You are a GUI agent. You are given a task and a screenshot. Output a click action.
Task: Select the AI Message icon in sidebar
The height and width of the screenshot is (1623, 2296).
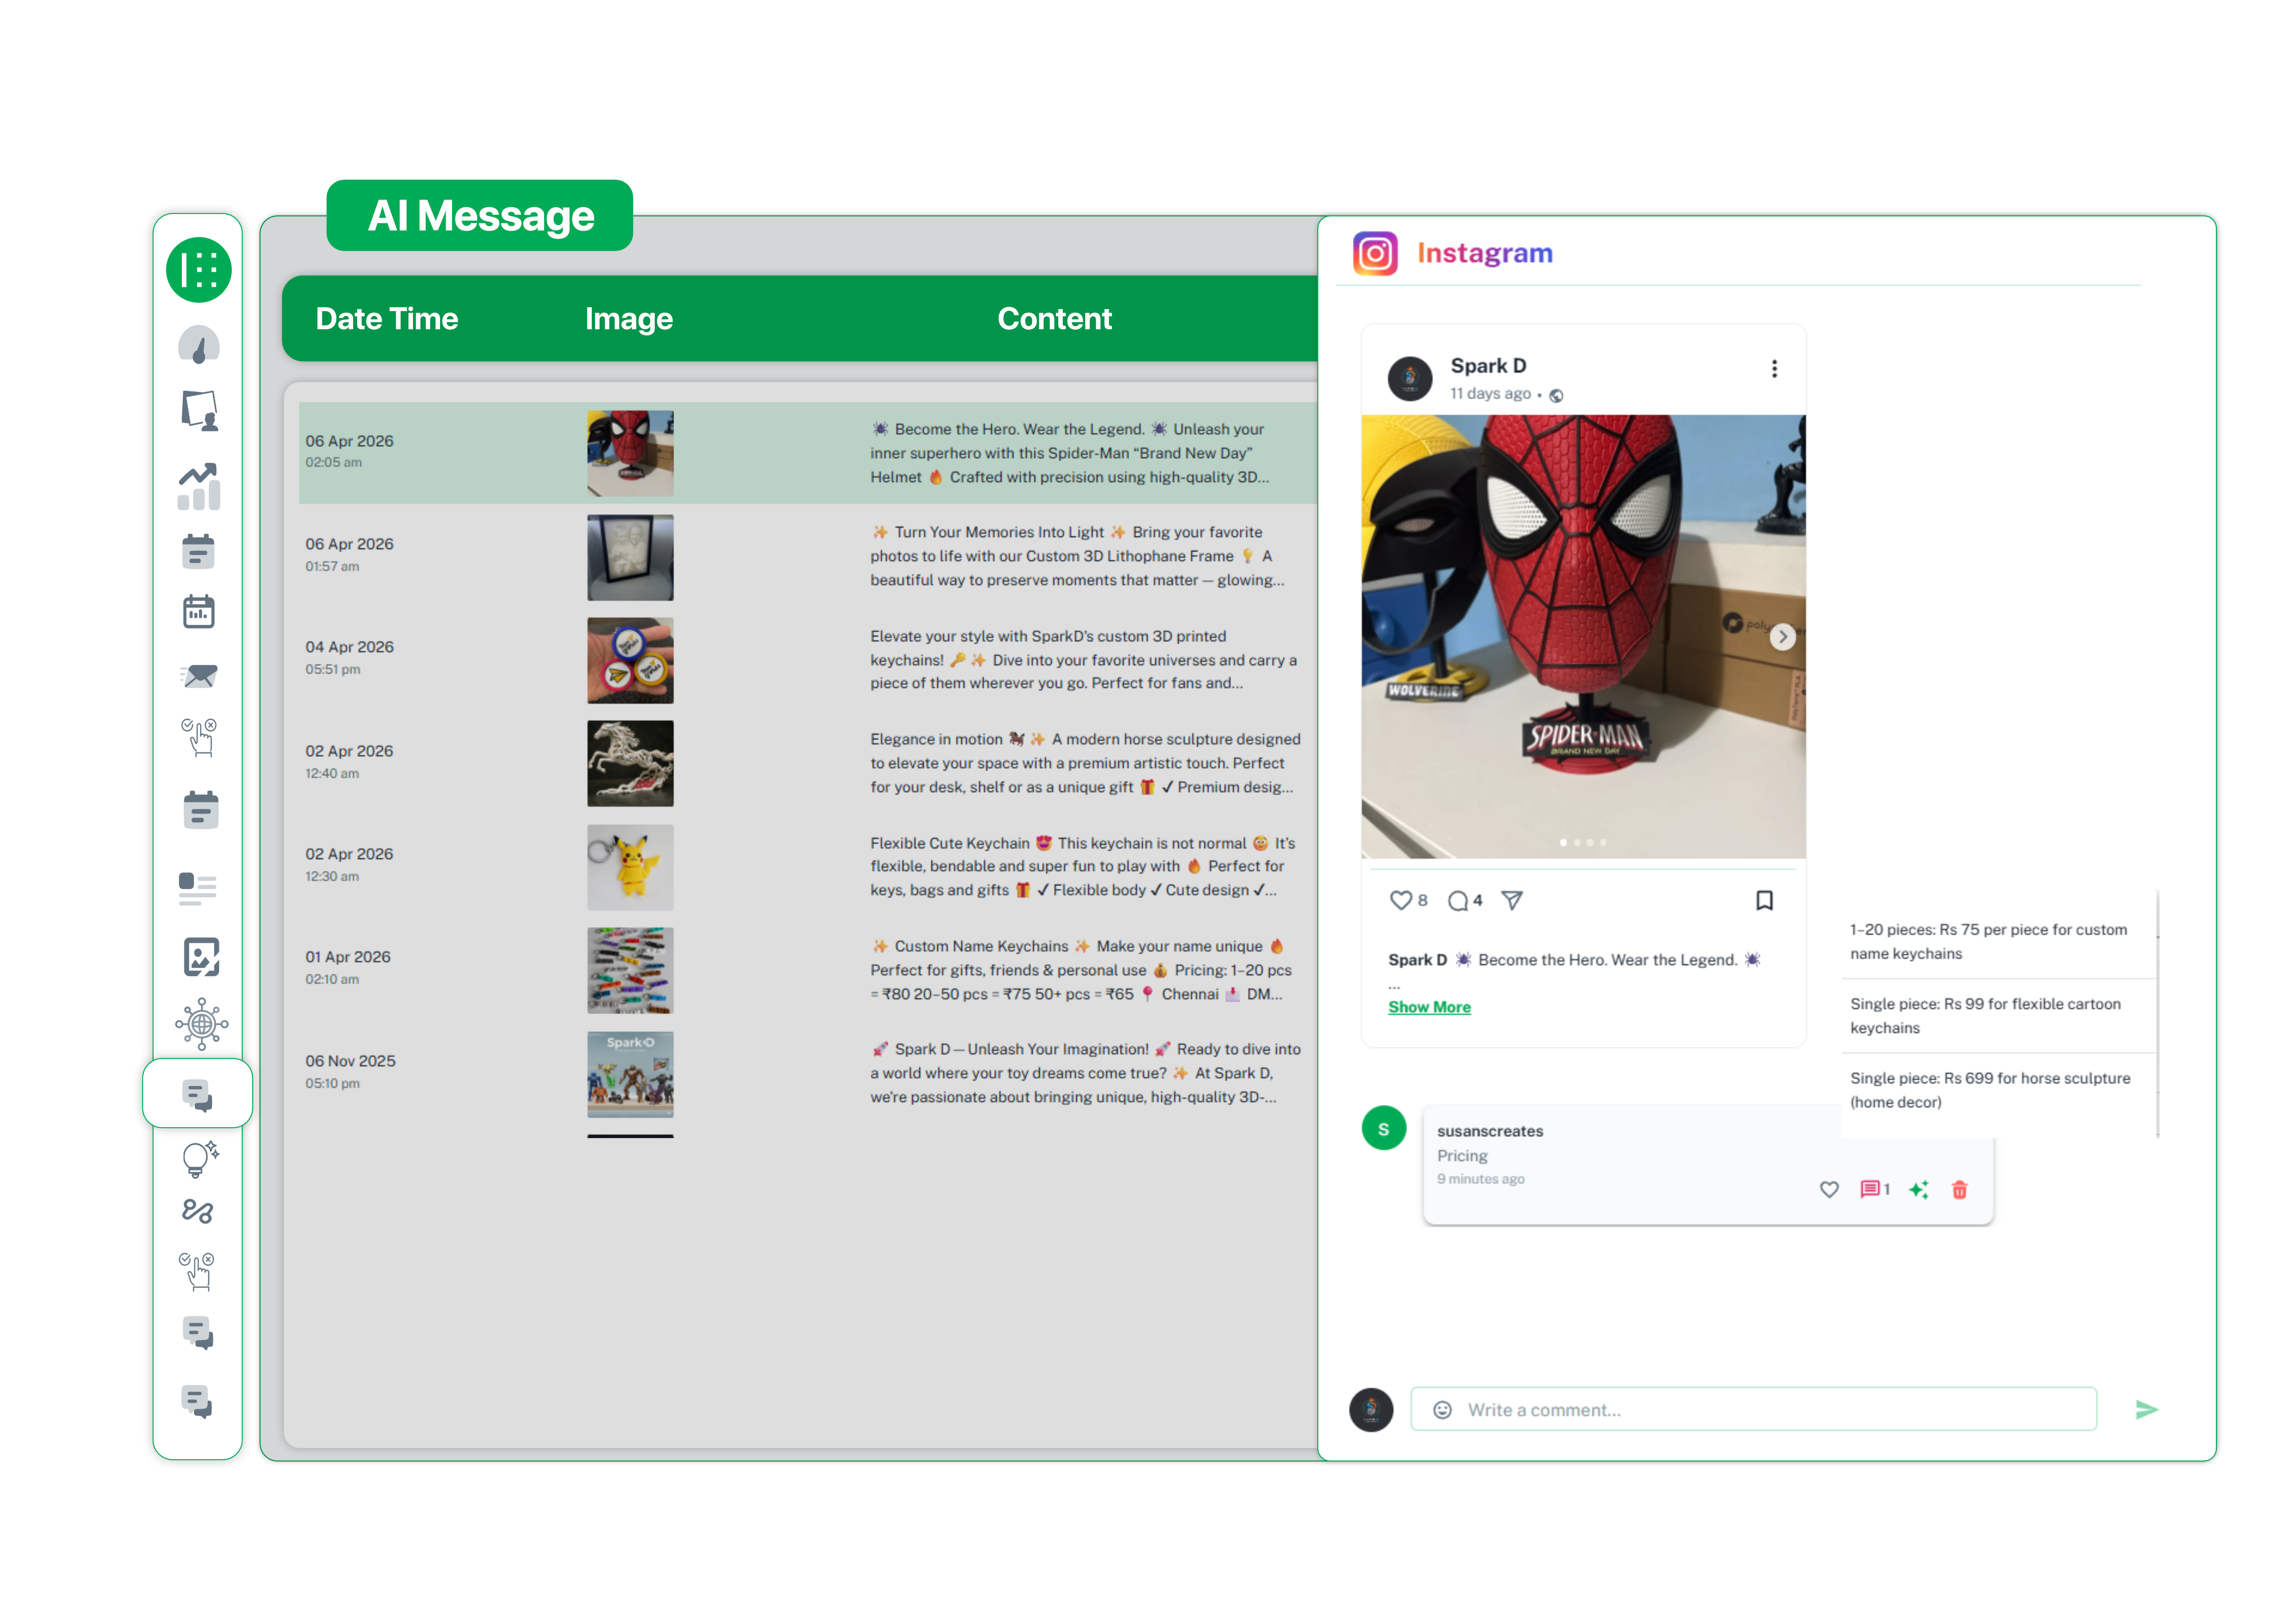click(198, 1094)
